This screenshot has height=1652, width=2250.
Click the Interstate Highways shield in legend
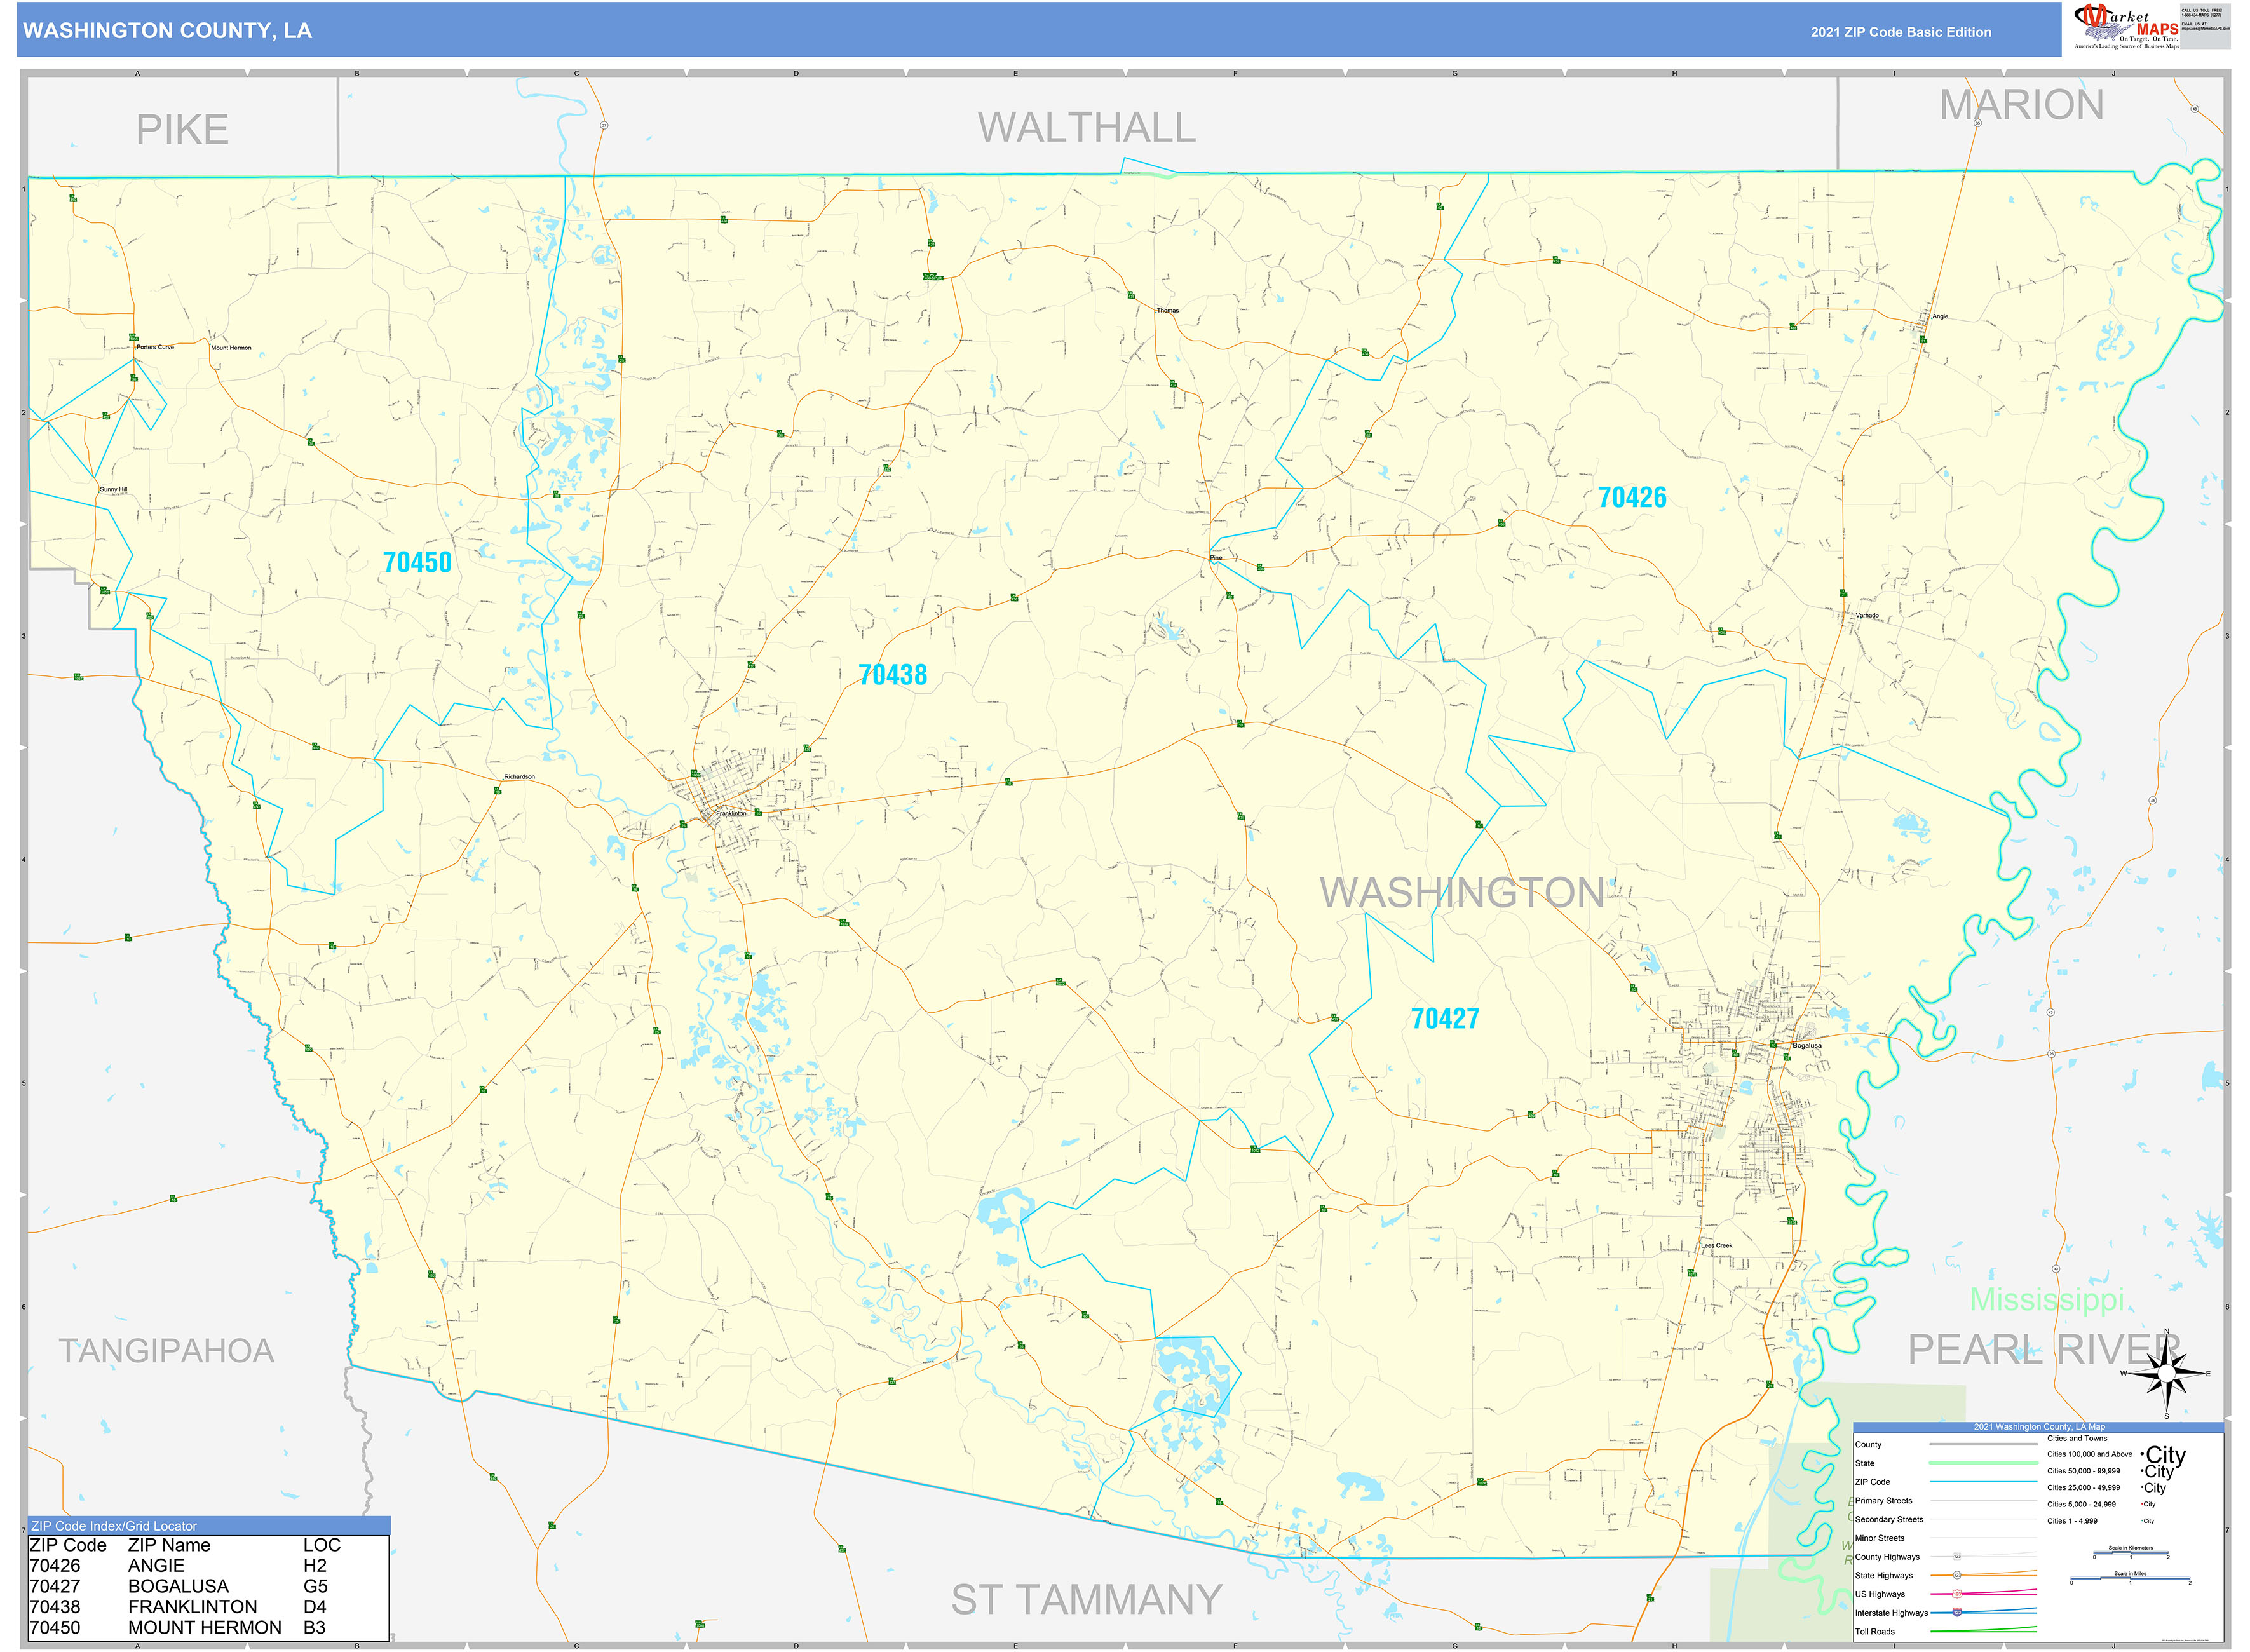(x=1957, y=1612)
